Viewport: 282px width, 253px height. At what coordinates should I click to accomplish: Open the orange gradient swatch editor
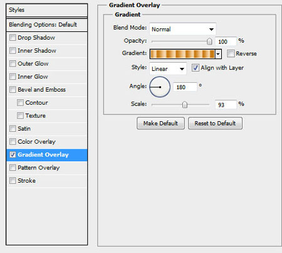[x=182, y=54]
